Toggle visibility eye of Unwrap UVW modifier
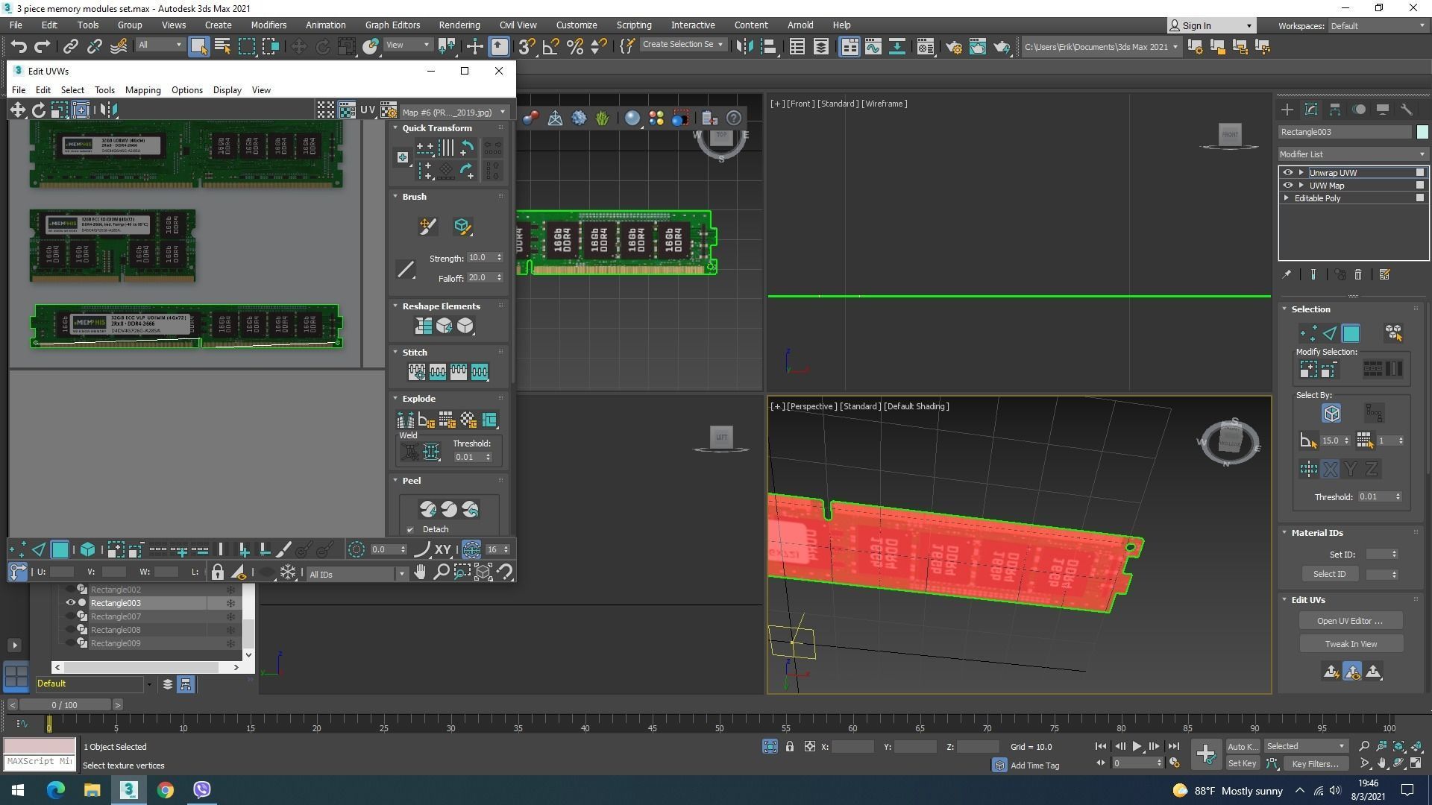 point(1287,173)
